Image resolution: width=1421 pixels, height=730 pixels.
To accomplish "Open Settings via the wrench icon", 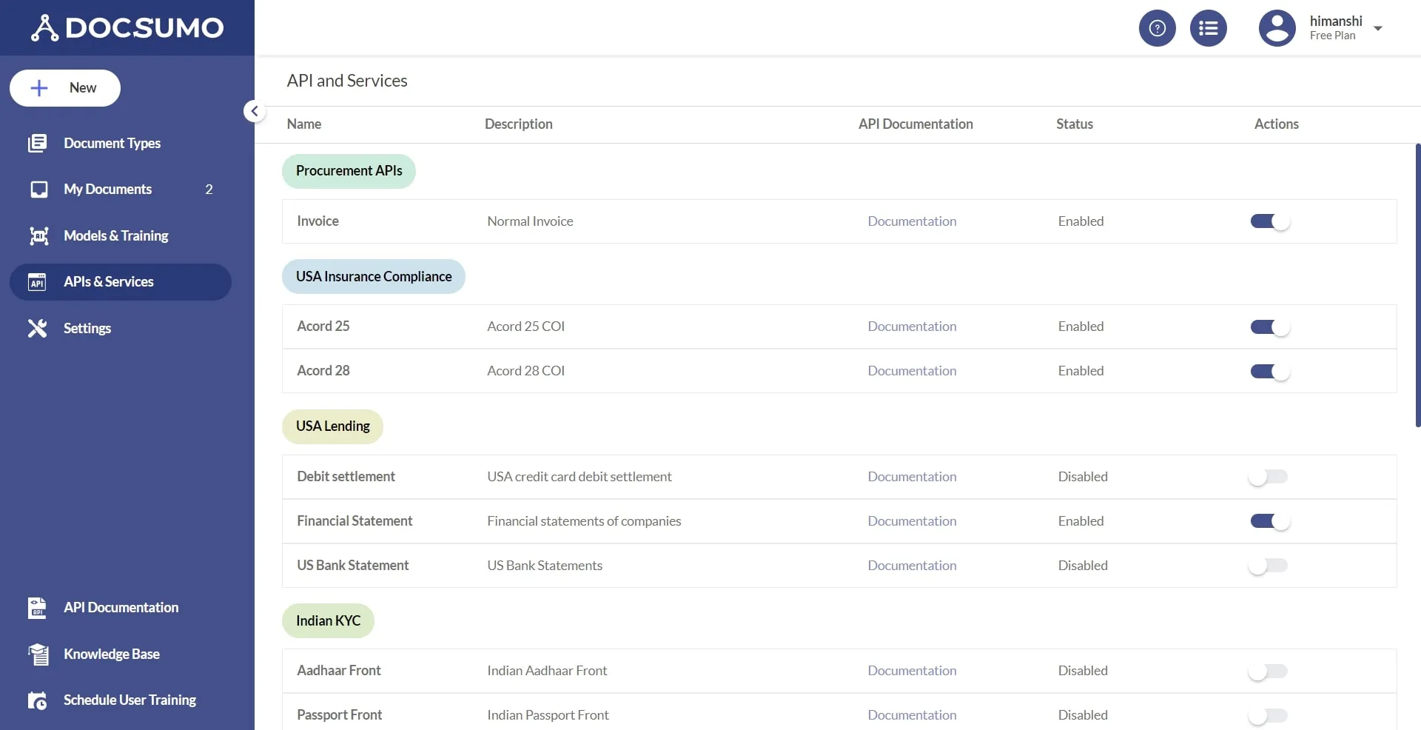I will (38, 328).
